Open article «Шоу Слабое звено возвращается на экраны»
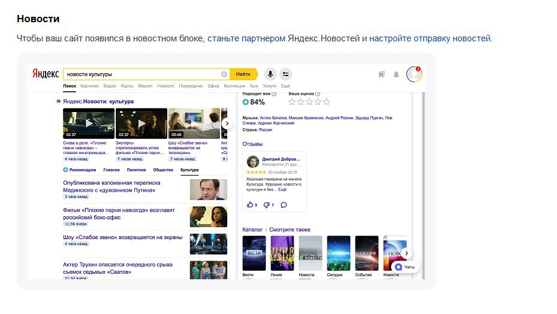 [122, 237]
